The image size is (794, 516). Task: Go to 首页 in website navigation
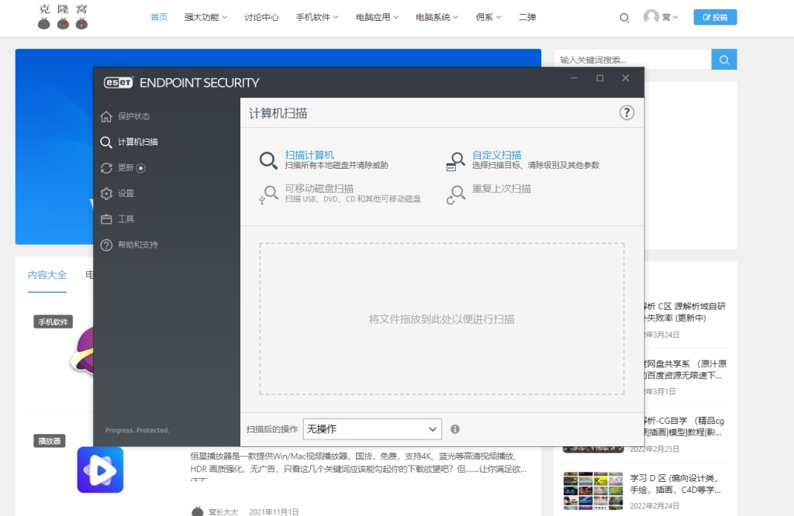tap(159, 17)
